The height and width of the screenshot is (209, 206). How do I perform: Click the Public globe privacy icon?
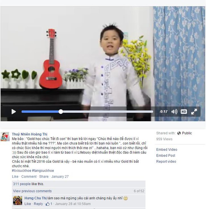coord(179,133)
